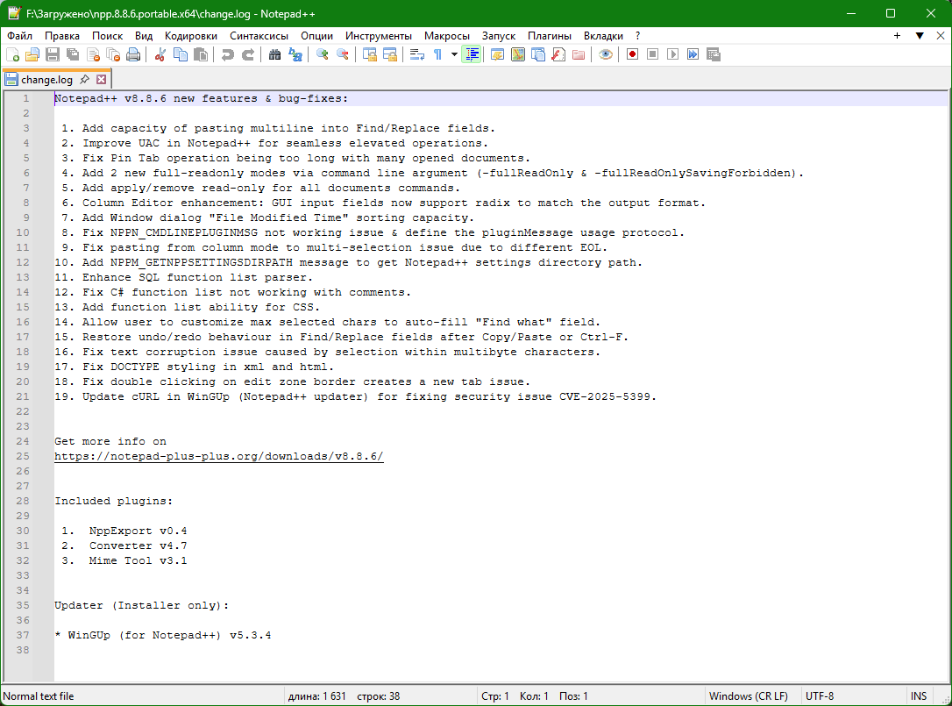
Task: Expand the show all characters dropdown arrow
Action: click(x=454, y=54)
